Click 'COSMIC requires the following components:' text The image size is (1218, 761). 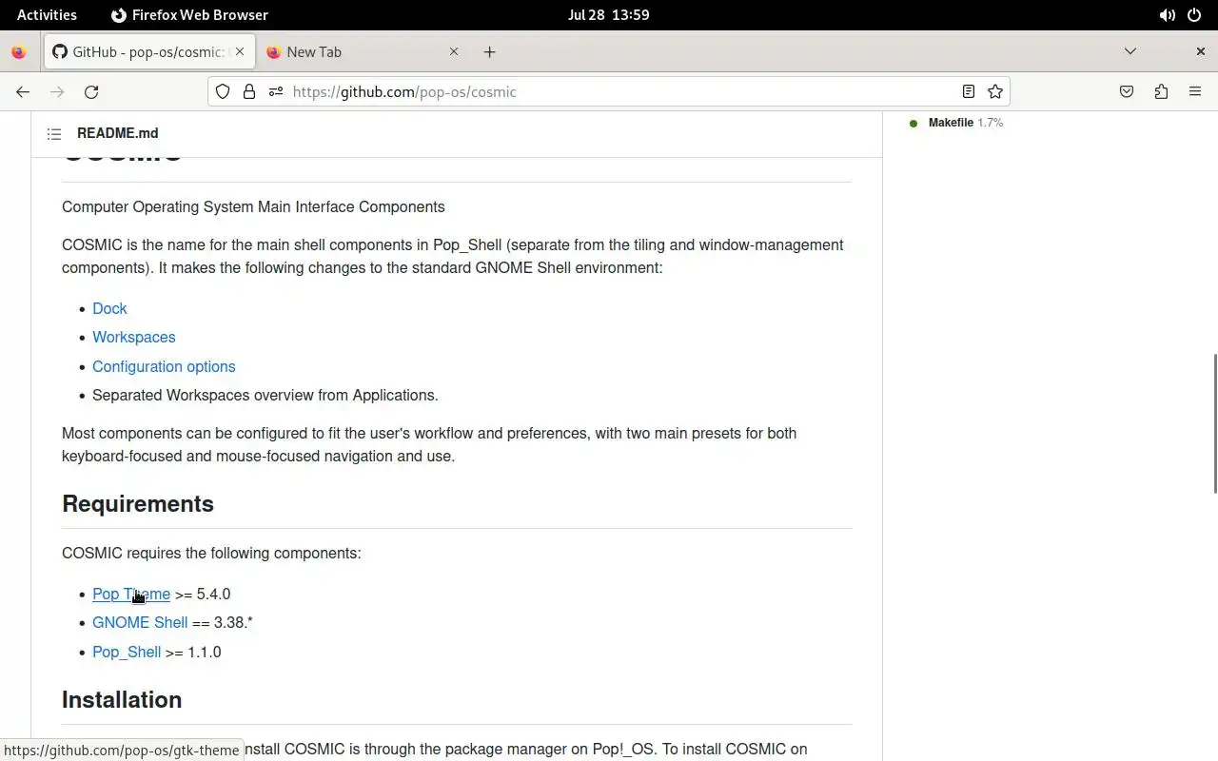[x=211, y=554]
